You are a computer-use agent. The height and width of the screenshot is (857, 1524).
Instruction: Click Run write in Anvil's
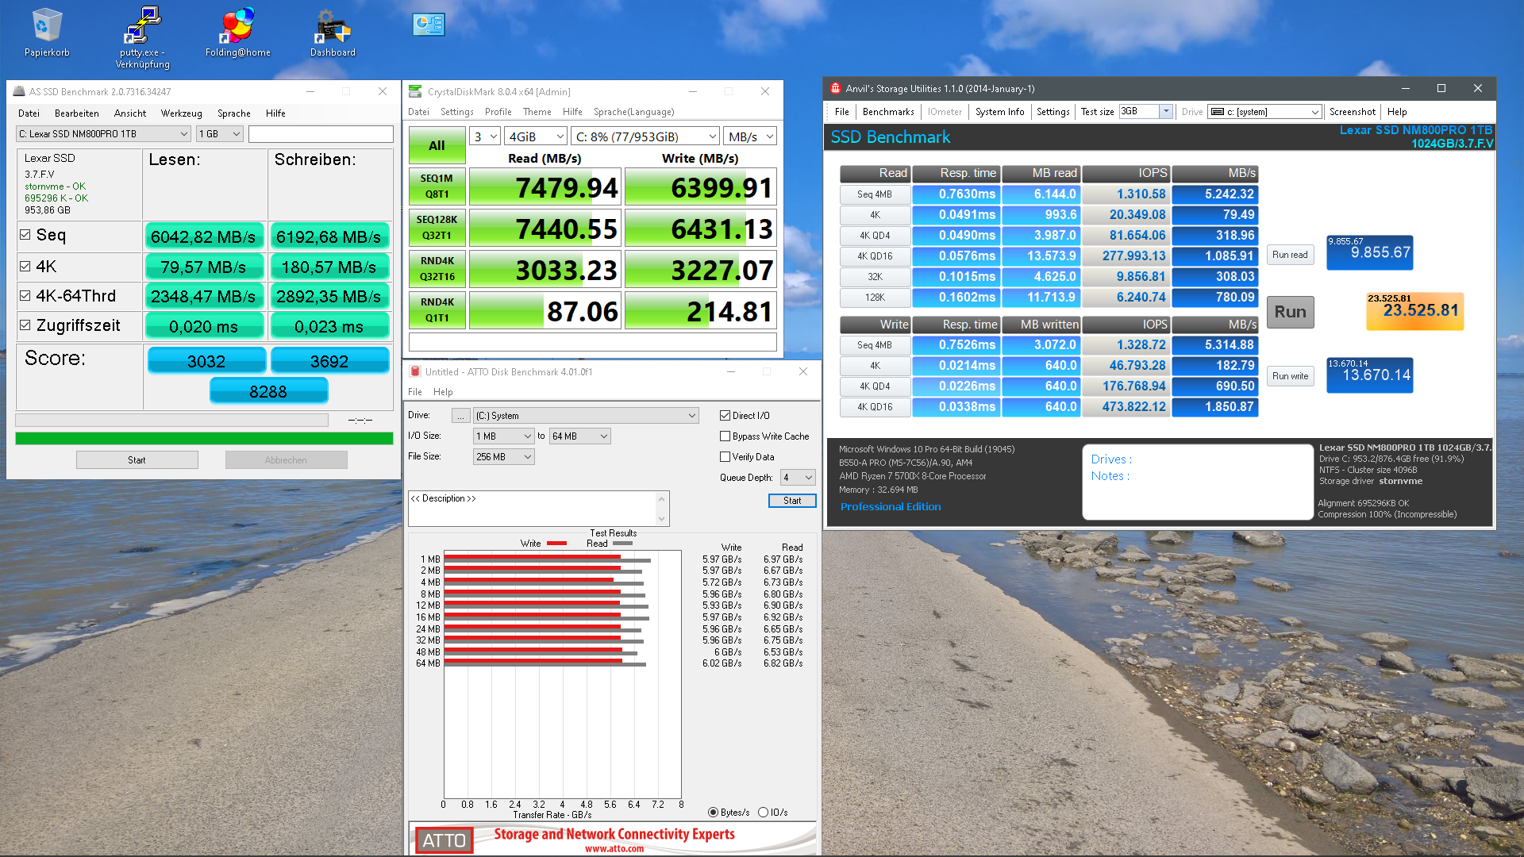click(x=1290, y=376)
